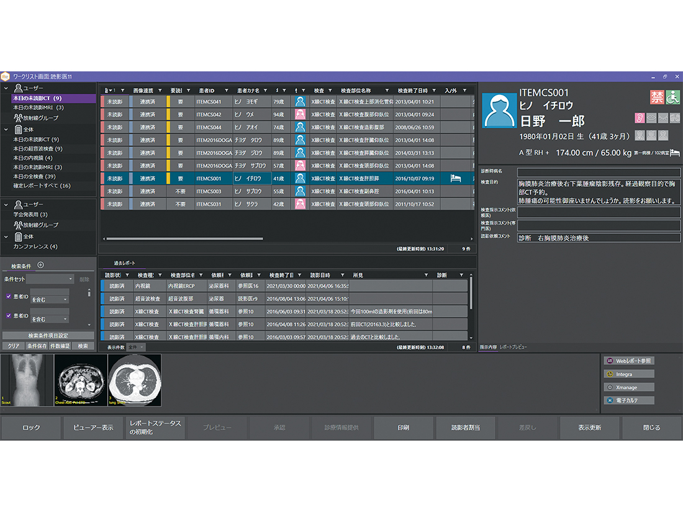Click the gray lips icon in patient header
The width and height of the screenshot is (683, 512).
651,118
